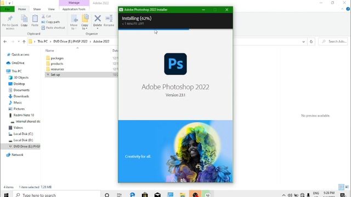Viewport: 351px width, 197px height.
Task: Select Paste shortcut in the ribbon
Action: coord(53,28)
